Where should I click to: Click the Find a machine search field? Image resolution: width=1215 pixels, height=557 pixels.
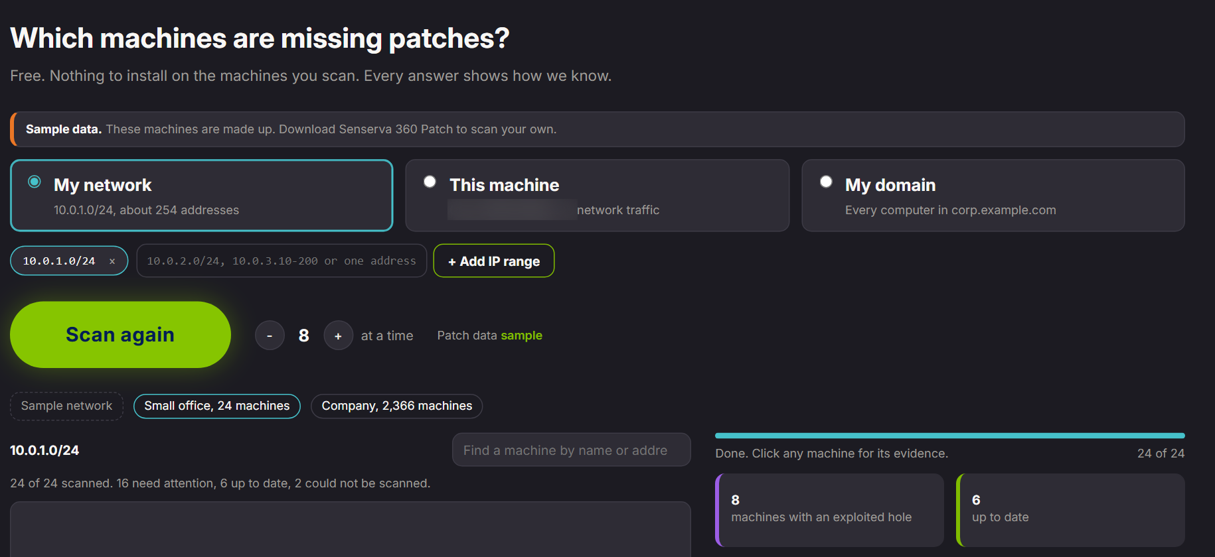pos(572,450)
